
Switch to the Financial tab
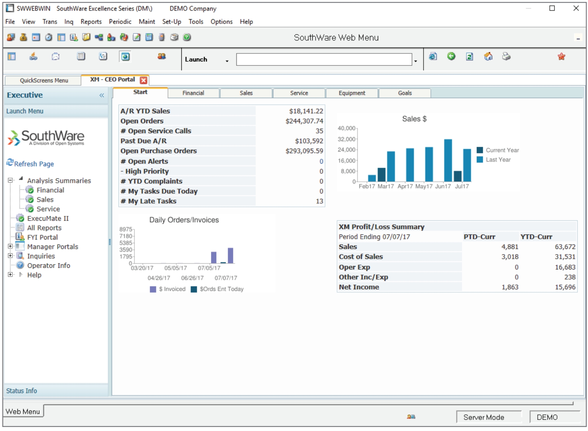[193, 93]
